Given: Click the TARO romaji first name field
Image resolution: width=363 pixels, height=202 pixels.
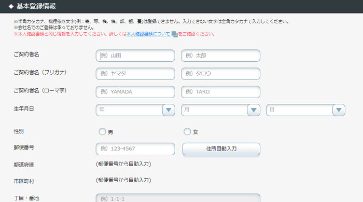Looking at the screenshot, I should click(220, 92).
